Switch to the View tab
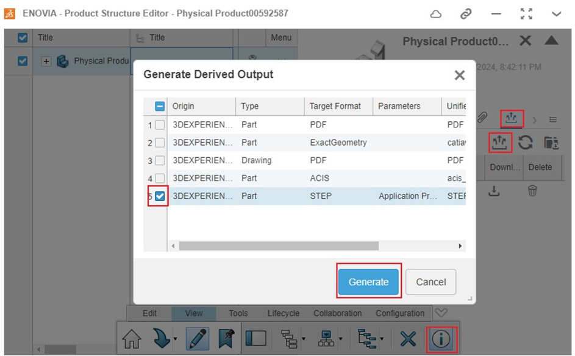The height and width of the screenshot is (356, 575). pyautogui.click(x=194, y=313)
